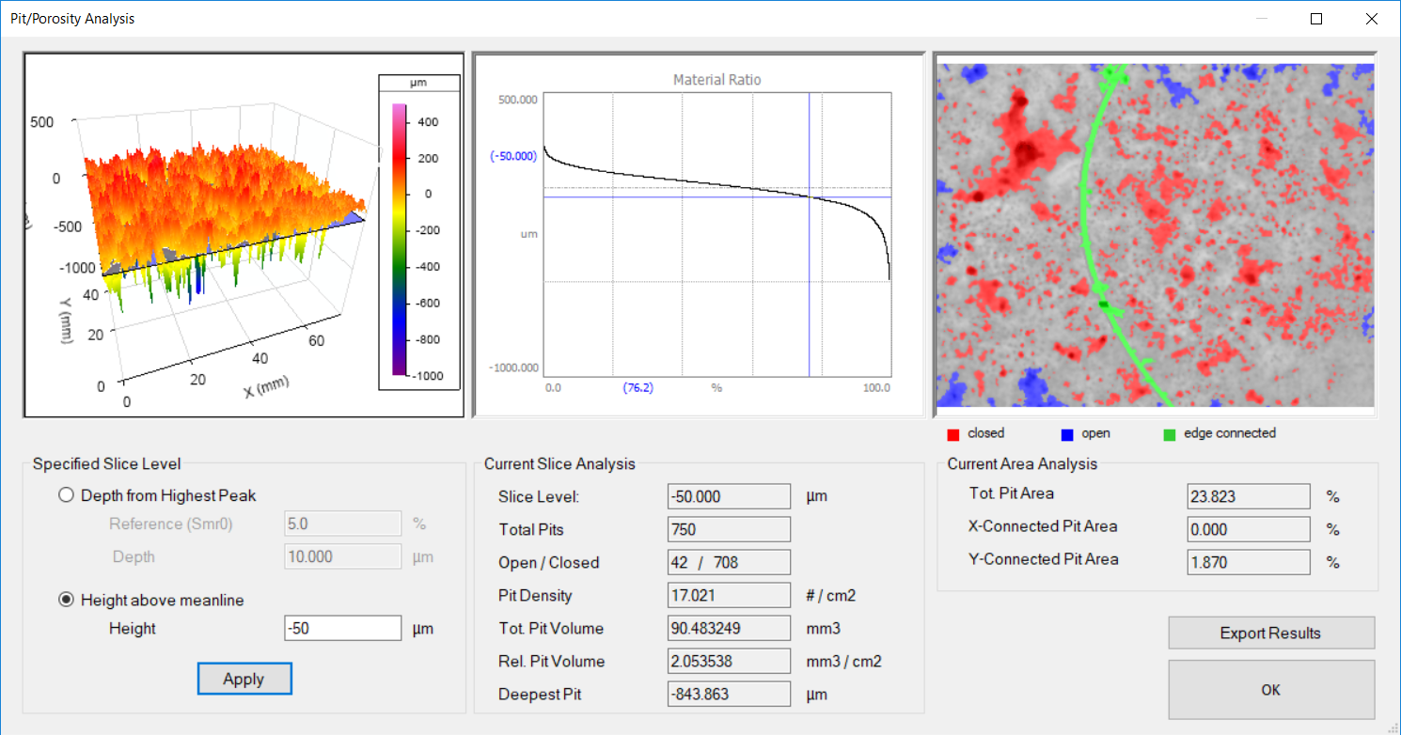Select the Depth from Highest Peak radio button

point(66,495)
